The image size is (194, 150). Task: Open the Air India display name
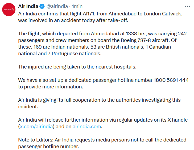pyautogui.click(x=28, y=6)
